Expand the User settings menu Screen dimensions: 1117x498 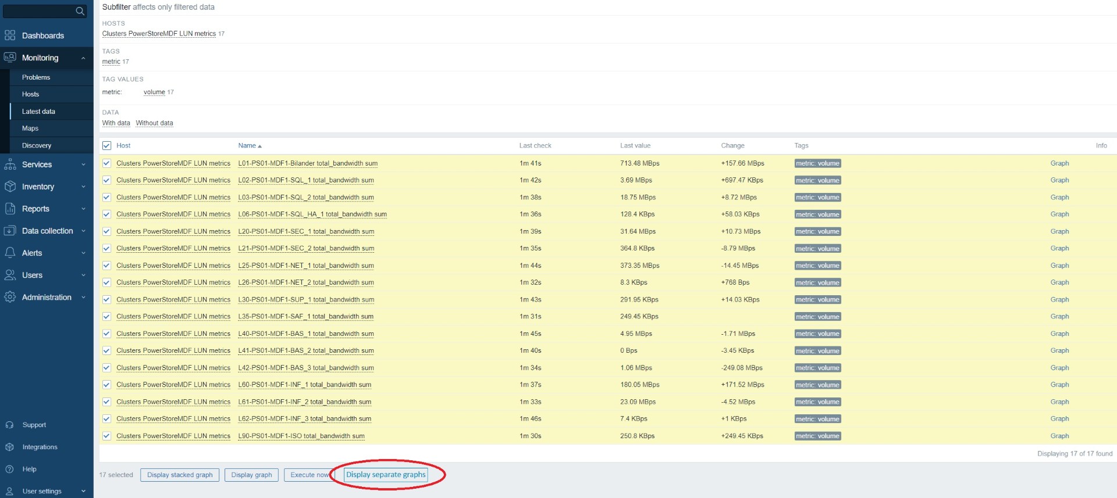point(83,491)
